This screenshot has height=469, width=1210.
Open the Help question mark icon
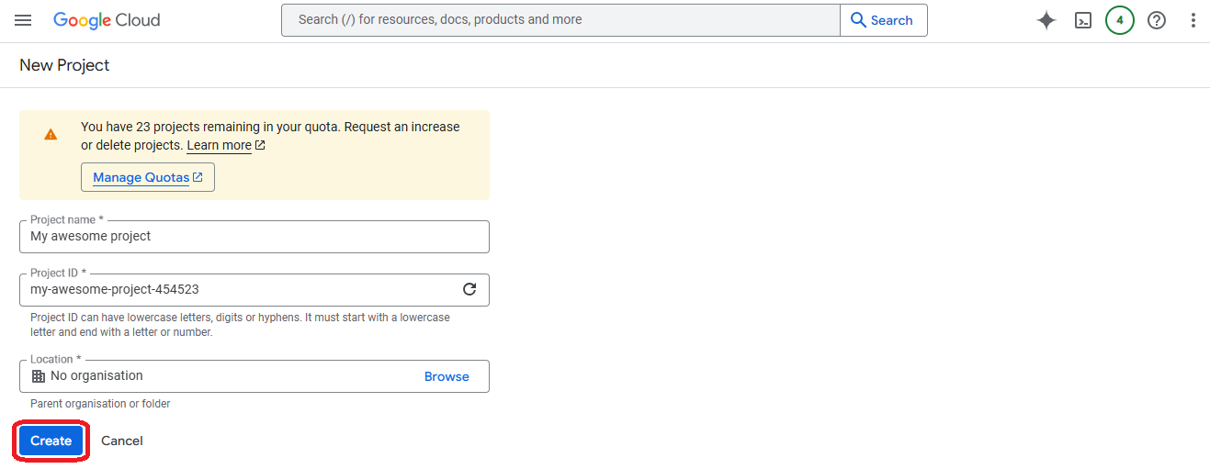(x=1157, y=20)
